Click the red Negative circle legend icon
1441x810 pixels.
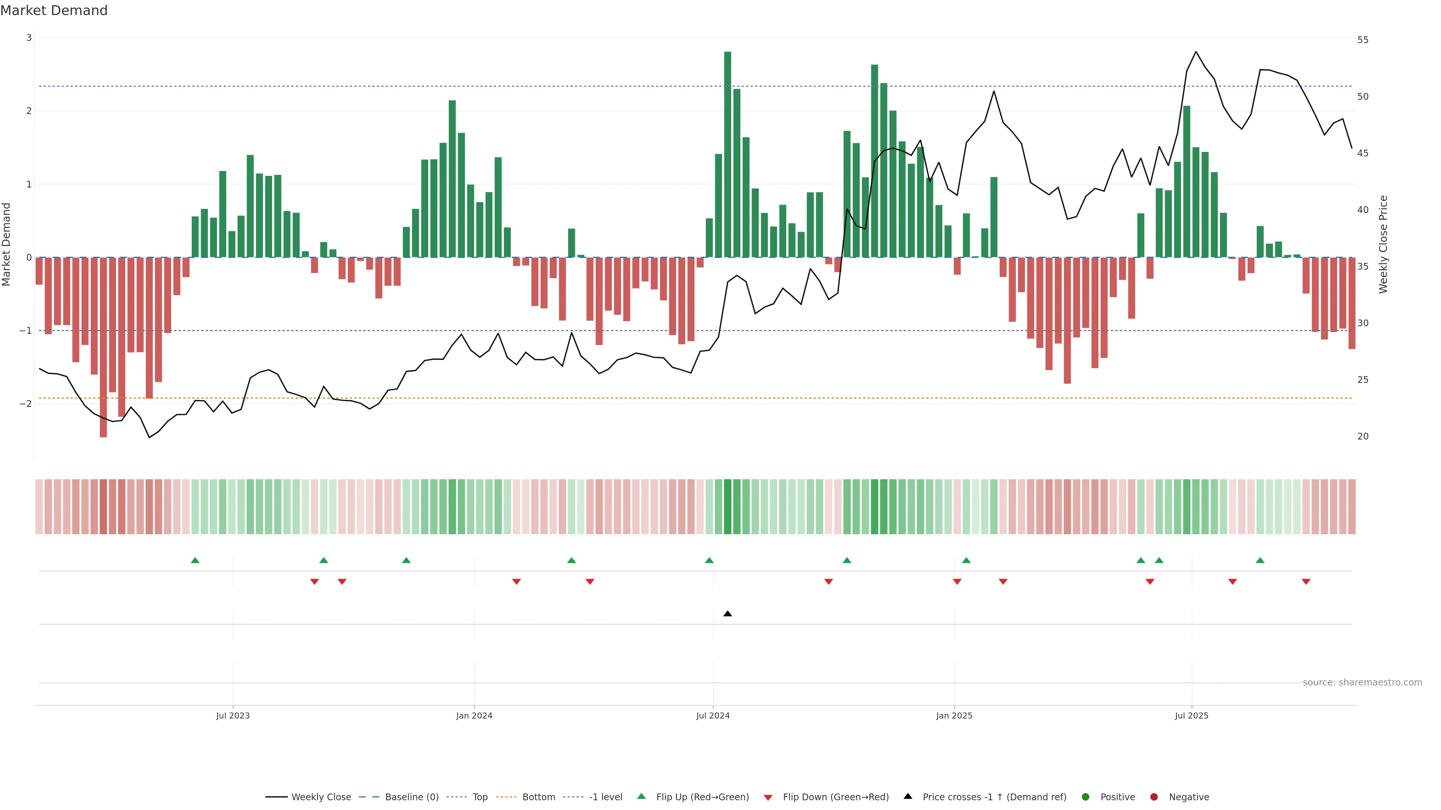click(1154, 796)
